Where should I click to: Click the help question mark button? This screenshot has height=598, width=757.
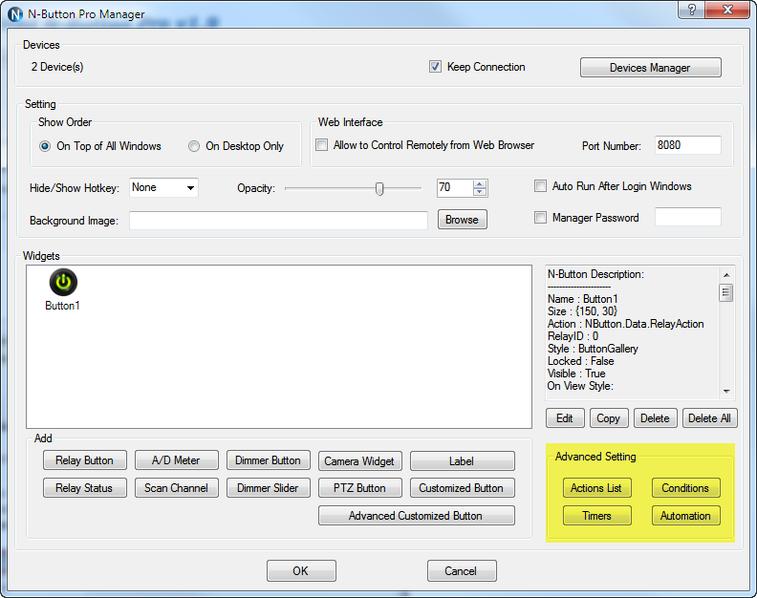pyautogui.click(x=691, y=10)
